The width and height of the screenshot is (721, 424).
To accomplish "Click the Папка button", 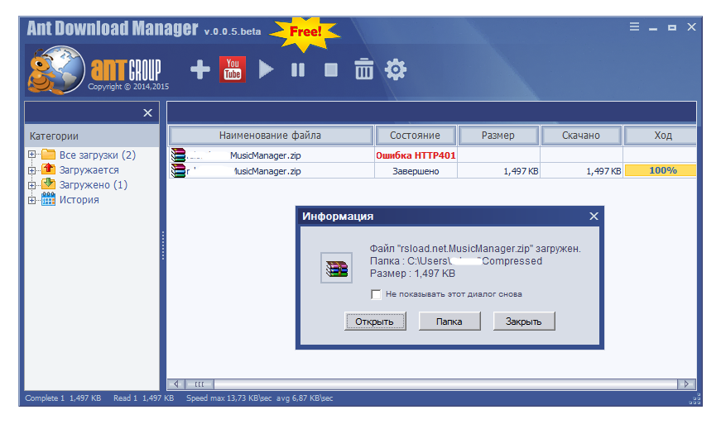I will (x=449, y=322).
